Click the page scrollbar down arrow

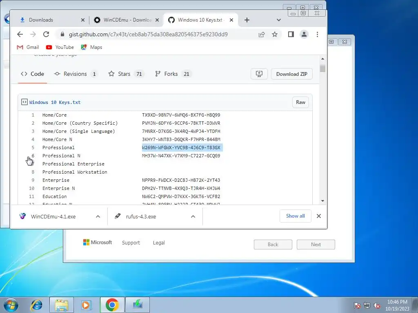tap(322, 201)
